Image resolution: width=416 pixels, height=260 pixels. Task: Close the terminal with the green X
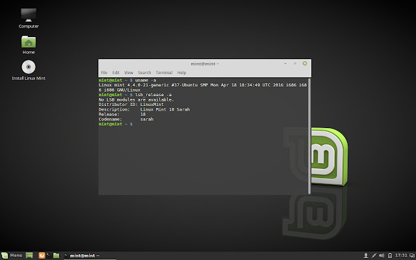click(305, 64)
